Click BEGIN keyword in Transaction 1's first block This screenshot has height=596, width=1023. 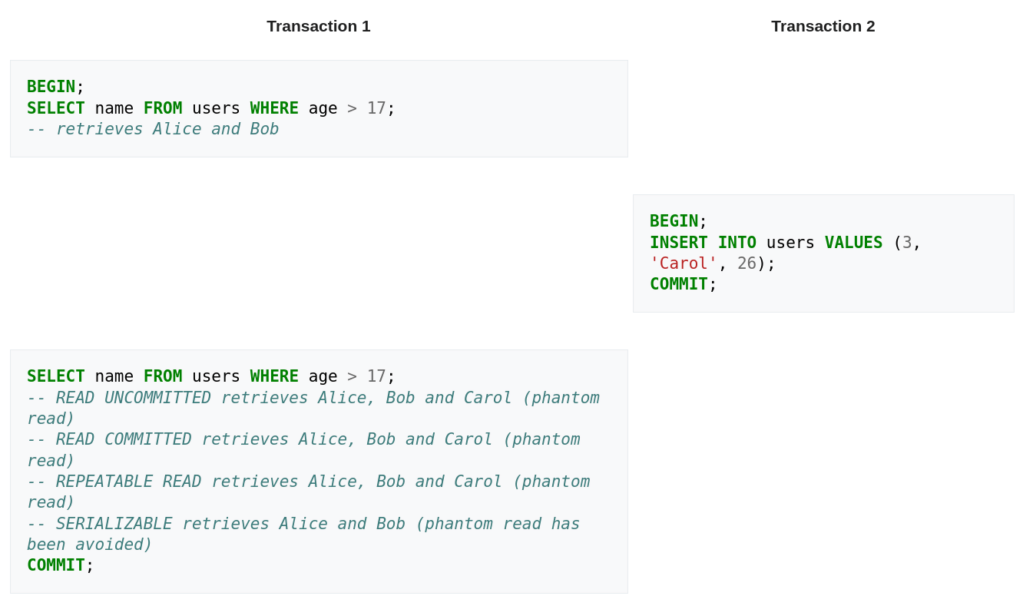click(x=51, y=87)
